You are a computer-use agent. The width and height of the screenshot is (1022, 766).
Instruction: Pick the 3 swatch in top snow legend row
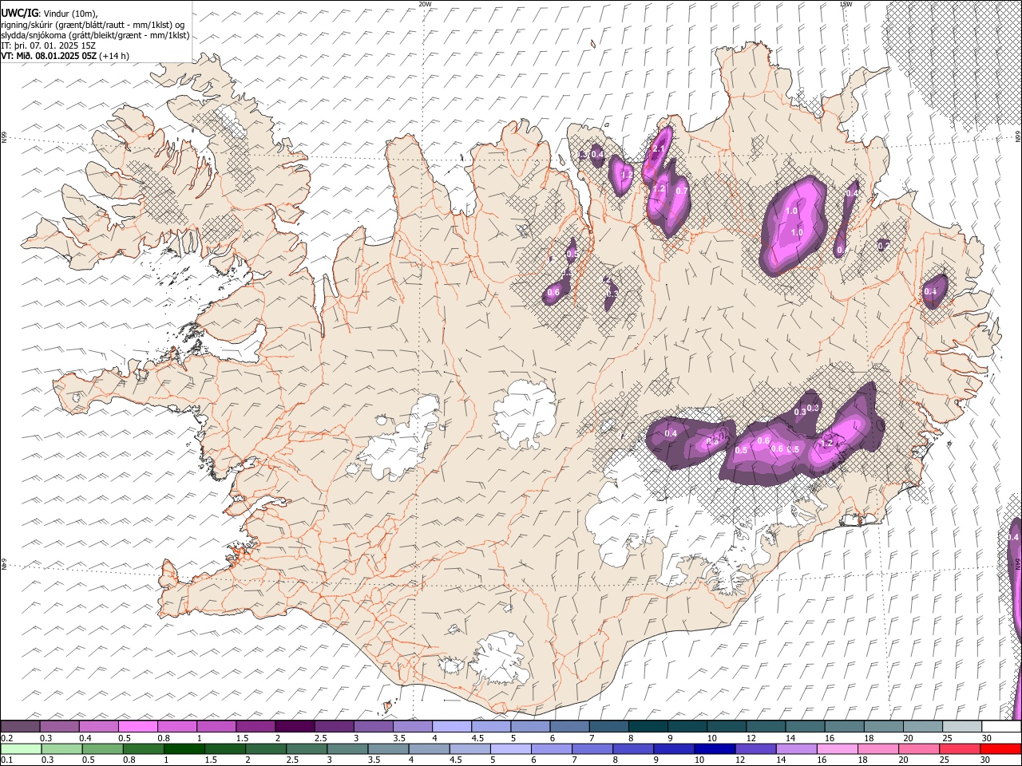click(373, 727)
